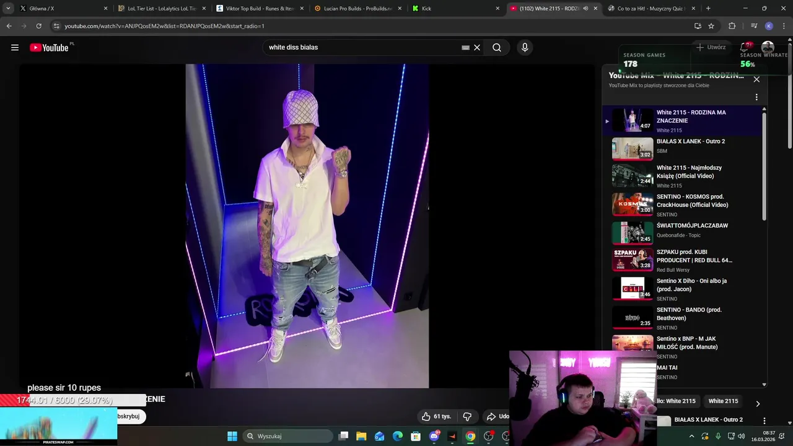Click the playlist panel scrollbar
The image size is (793, 446).
click(x=764, y=167)
